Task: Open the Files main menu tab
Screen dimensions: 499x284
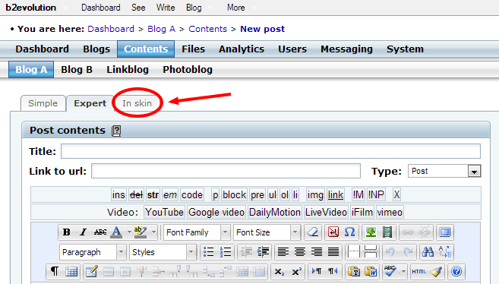Action: pyautogui.click(x=193, y=49)
